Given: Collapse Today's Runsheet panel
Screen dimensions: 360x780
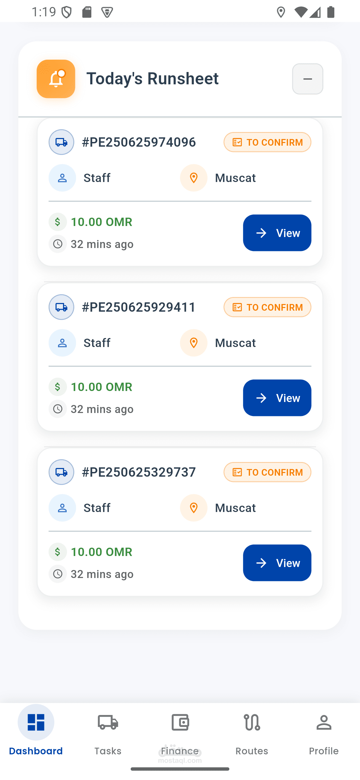Looking at the screenshot, I should coord(307,79).
